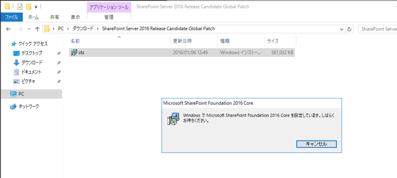Viewport: 397px width, 178px height.
Task: Go up one folder level arrow
Action: point(37,29)
